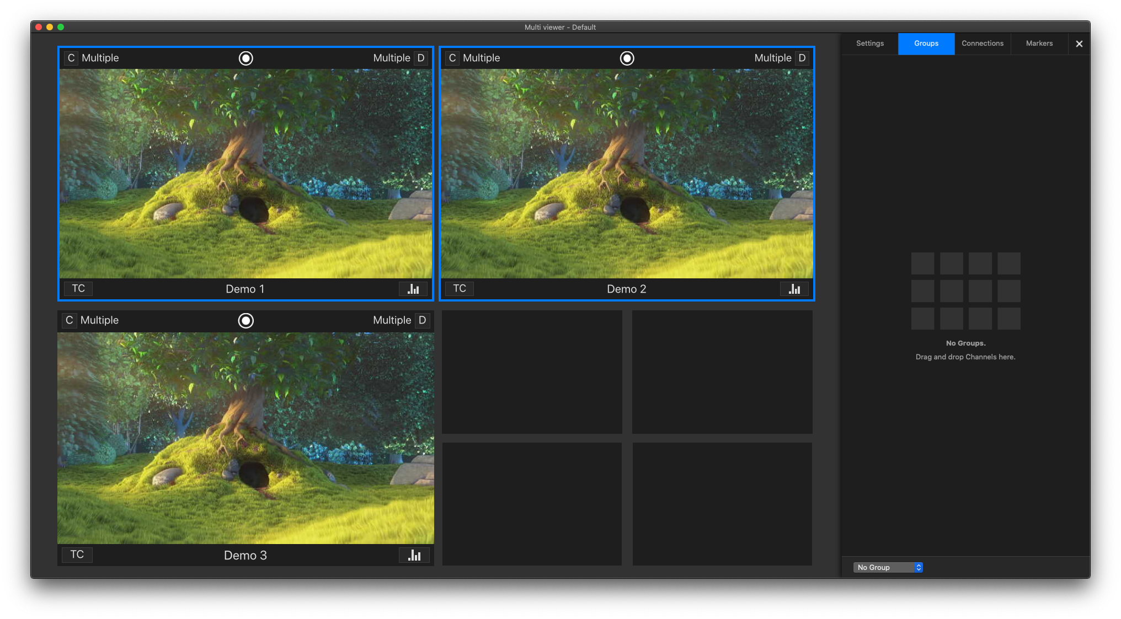
Task: Click the C button on Demo 3
Action: point(70,320)
